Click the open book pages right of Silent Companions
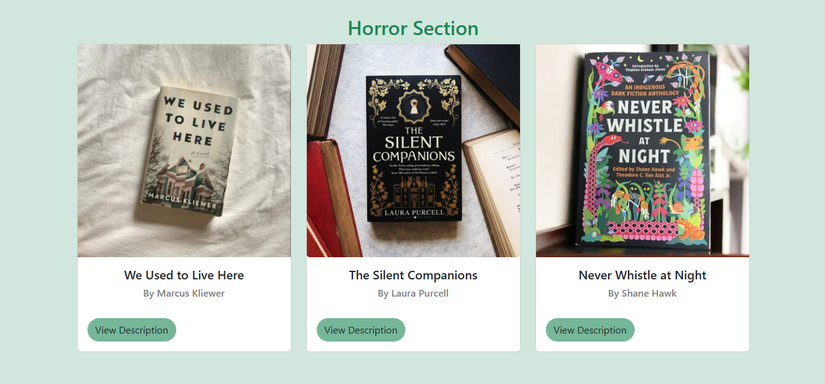The width and height of the screenshot is (825, 384). (x=493, y=185)
